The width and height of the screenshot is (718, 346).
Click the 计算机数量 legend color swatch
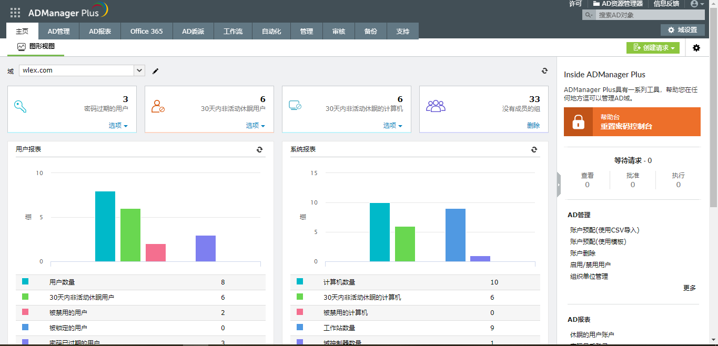point(300,282)
